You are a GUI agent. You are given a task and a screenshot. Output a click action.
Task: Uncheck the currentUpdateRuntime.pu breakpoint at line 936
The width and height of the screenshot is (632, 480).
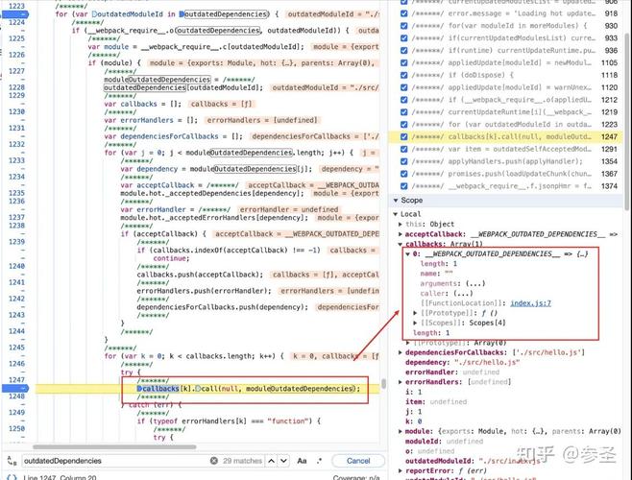click(x=403, y=50)
